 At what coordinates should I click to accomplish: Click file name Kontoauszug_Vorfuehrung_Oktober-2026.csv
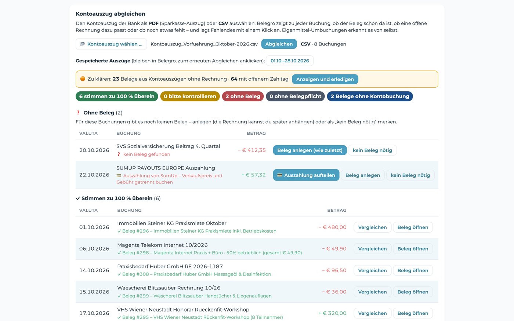pyautogui.click(x=204, y=44)
